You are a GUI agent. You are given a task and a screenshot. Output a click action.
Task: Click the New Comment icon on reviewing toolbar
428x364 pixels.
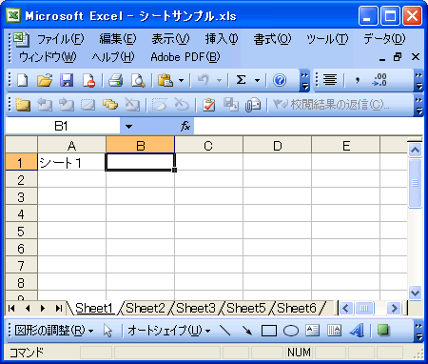click(x=23, y=105)
